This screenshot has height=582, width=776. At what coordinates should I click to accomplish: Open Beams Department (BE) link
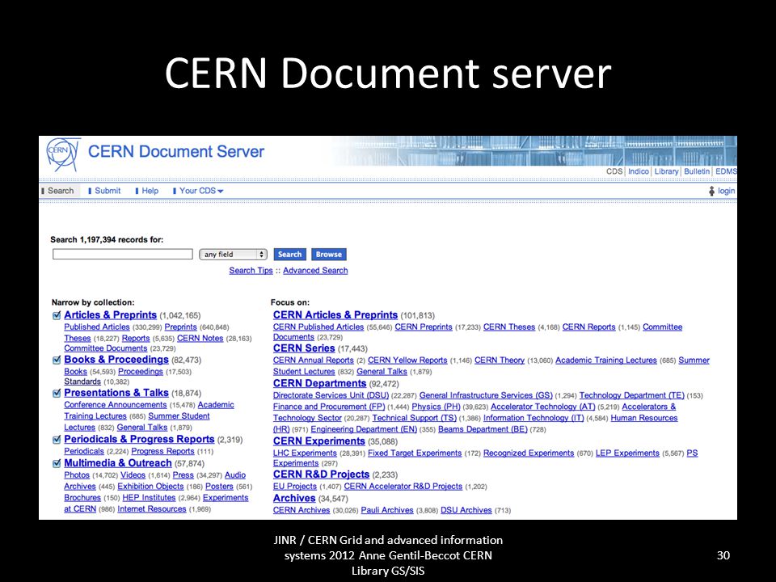pyautogui.click(x=483, y=429)
